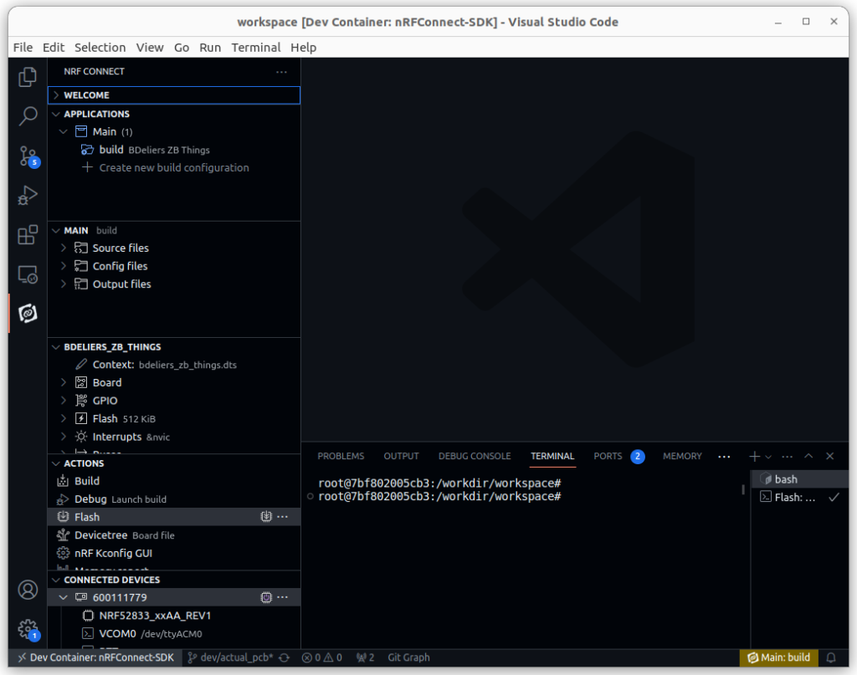Launch the Debug action
This screenshot has height=675, width=857.
click(x=174, y=499)
